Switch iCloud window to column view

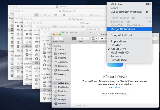[83, 38]
